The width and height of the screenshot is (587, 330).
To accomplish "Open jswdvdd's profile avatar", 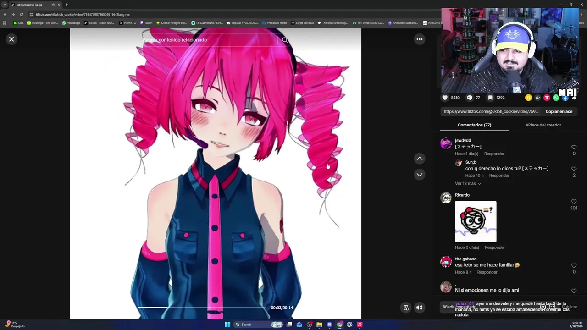I will 446,143.
